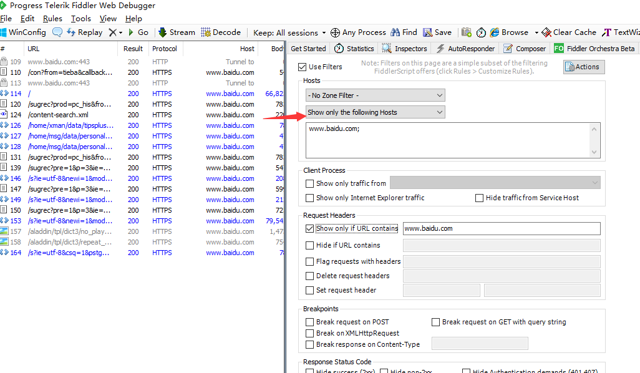Open the Statistics tab
Viewport: 640px width, 373px height.
(354, 49)
